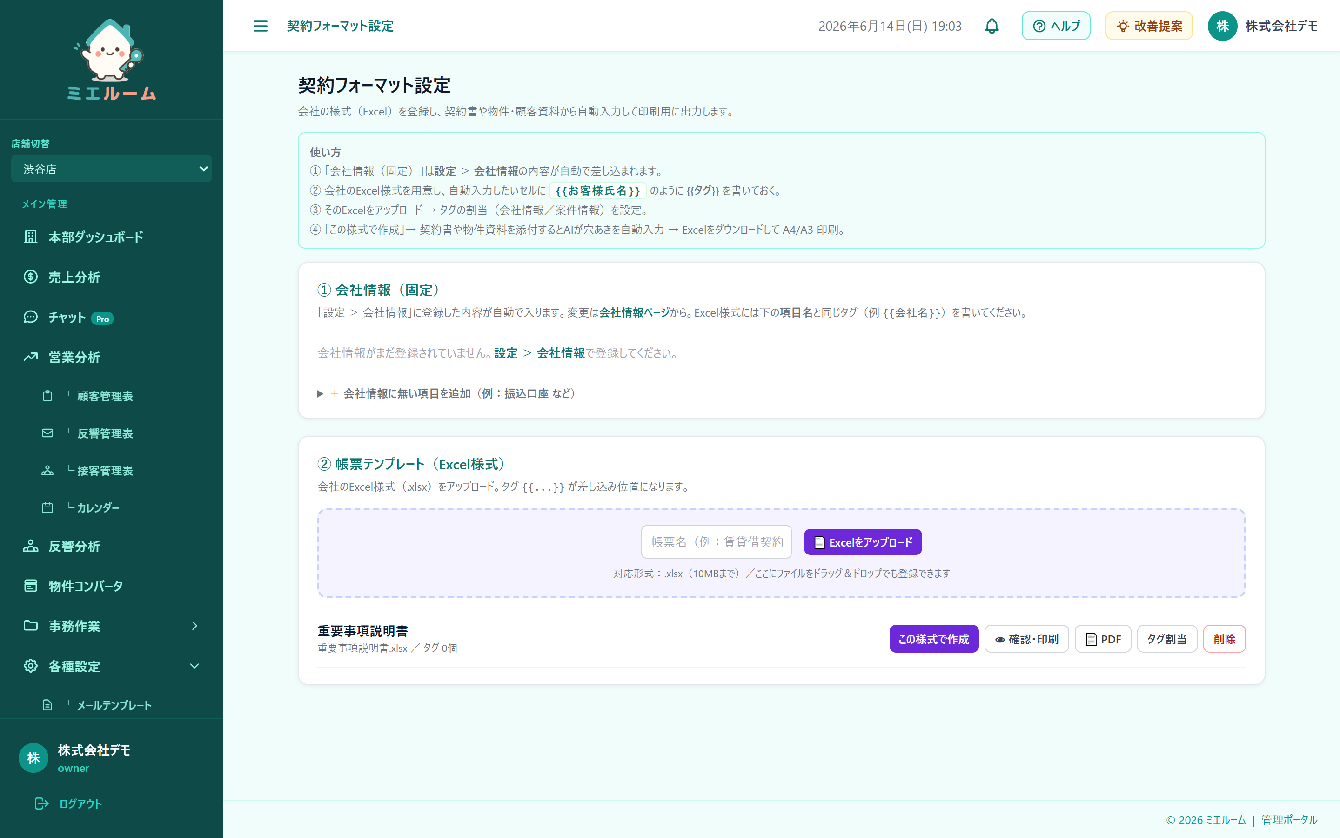Click the envelope icon beside 反響管理表

tap(47, 433)
